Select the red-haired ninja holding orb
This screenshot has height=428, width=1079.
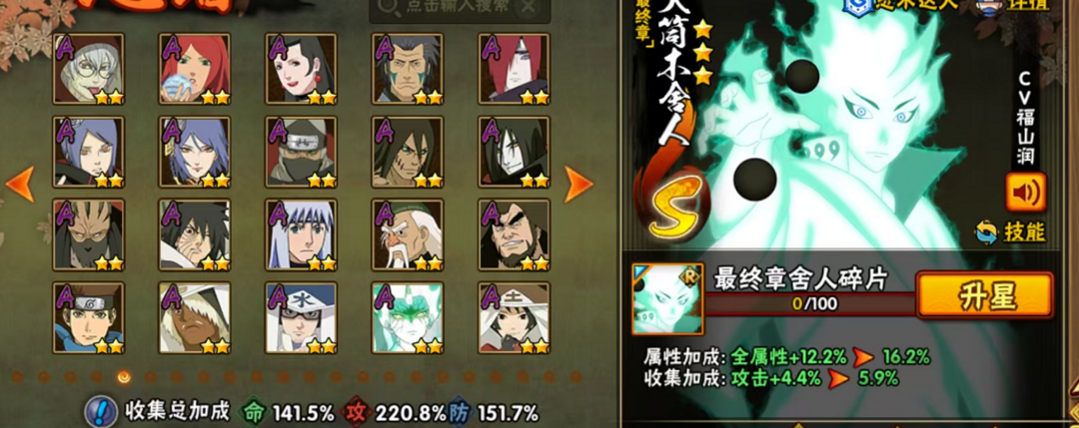click(195, 69)
